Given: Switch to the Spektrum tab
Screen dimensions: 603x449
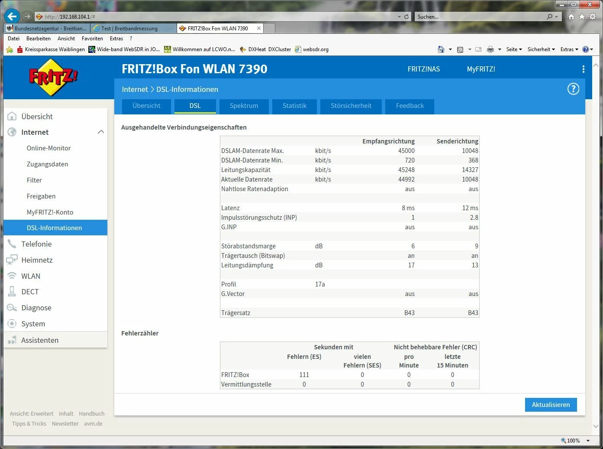Looking at the screenshot, I should 244,106.
